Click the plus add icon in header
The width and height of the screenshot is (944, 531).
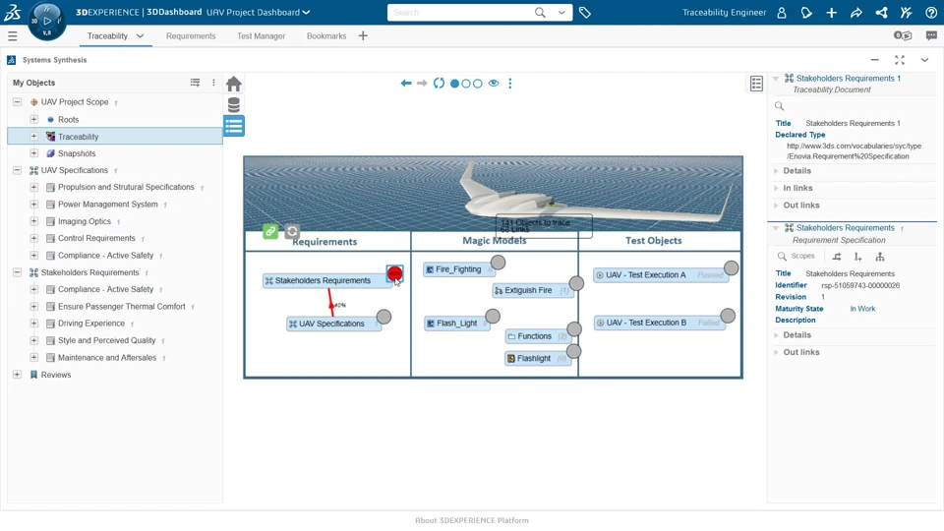coord(832,13)
